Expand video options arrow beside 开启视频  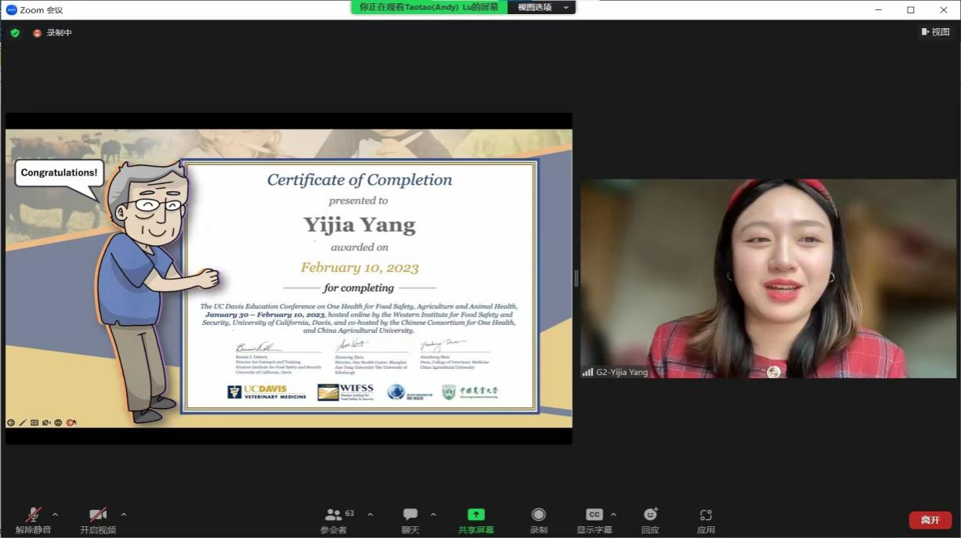124,515
